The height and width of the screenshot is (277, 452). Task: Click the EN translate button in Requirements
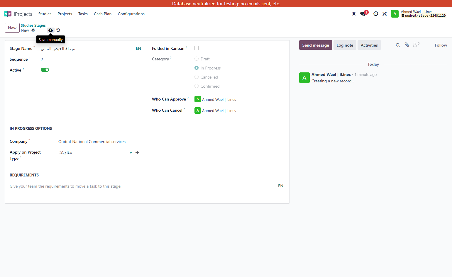click(x=281, y=186)
